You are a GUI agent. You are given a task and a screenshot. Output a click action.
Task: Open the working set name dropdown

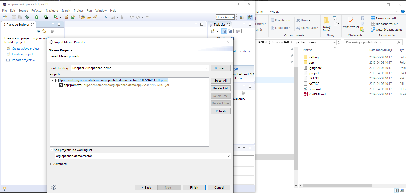click(228, 156)
